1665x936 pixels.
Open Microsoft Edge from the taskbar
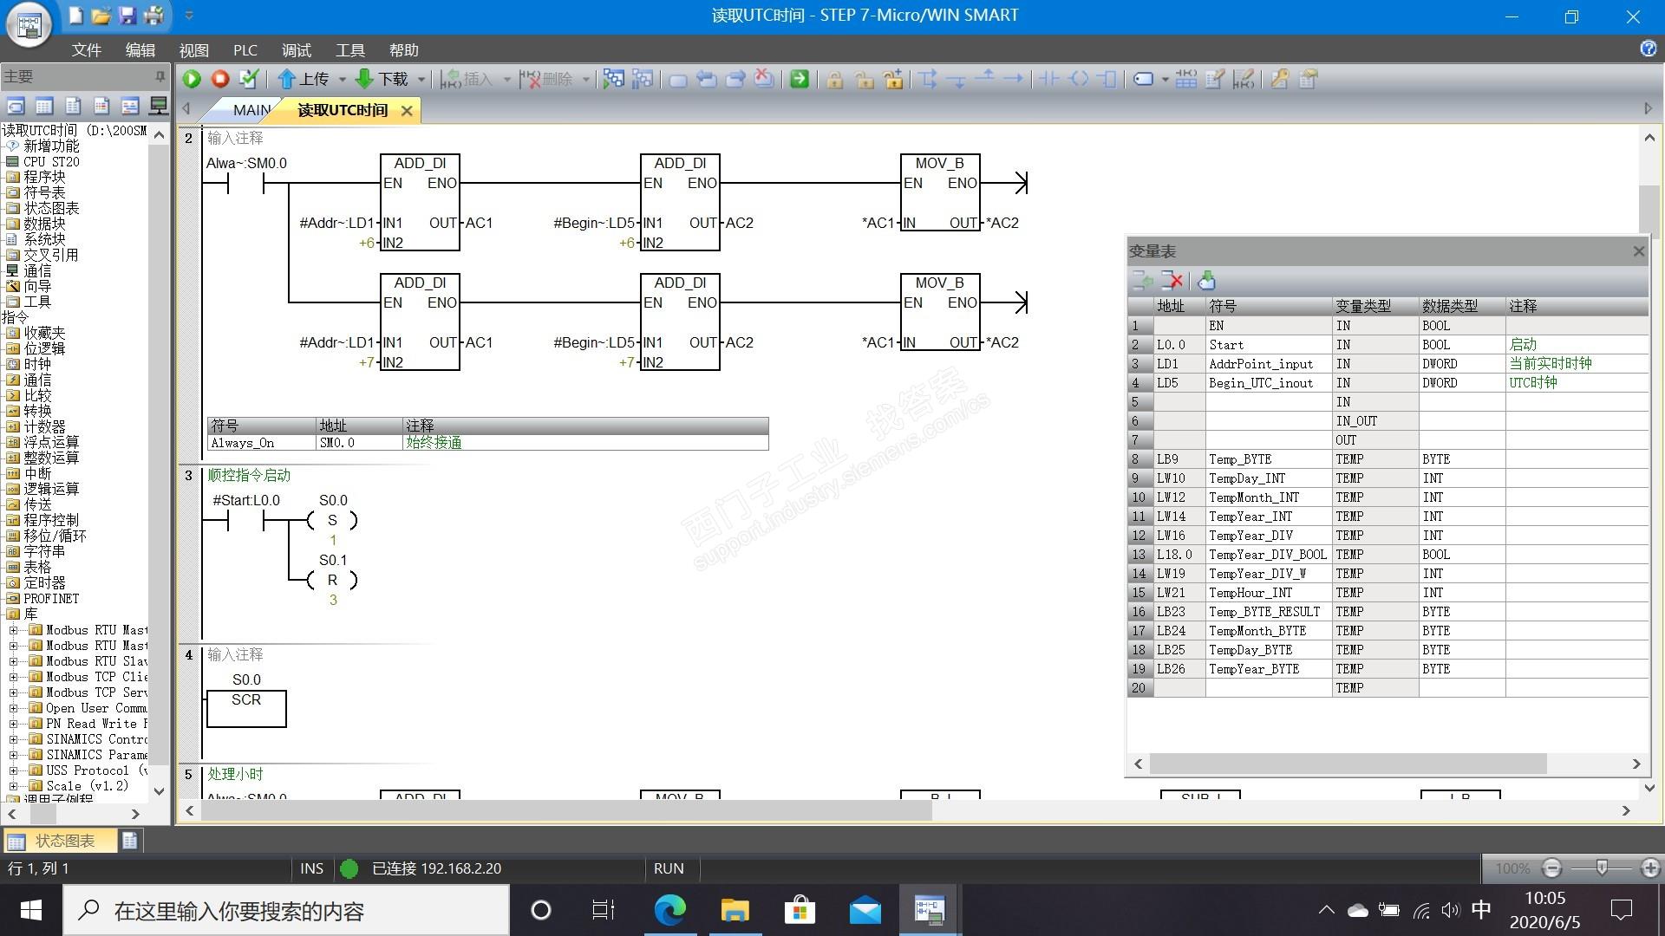point(669,910)
